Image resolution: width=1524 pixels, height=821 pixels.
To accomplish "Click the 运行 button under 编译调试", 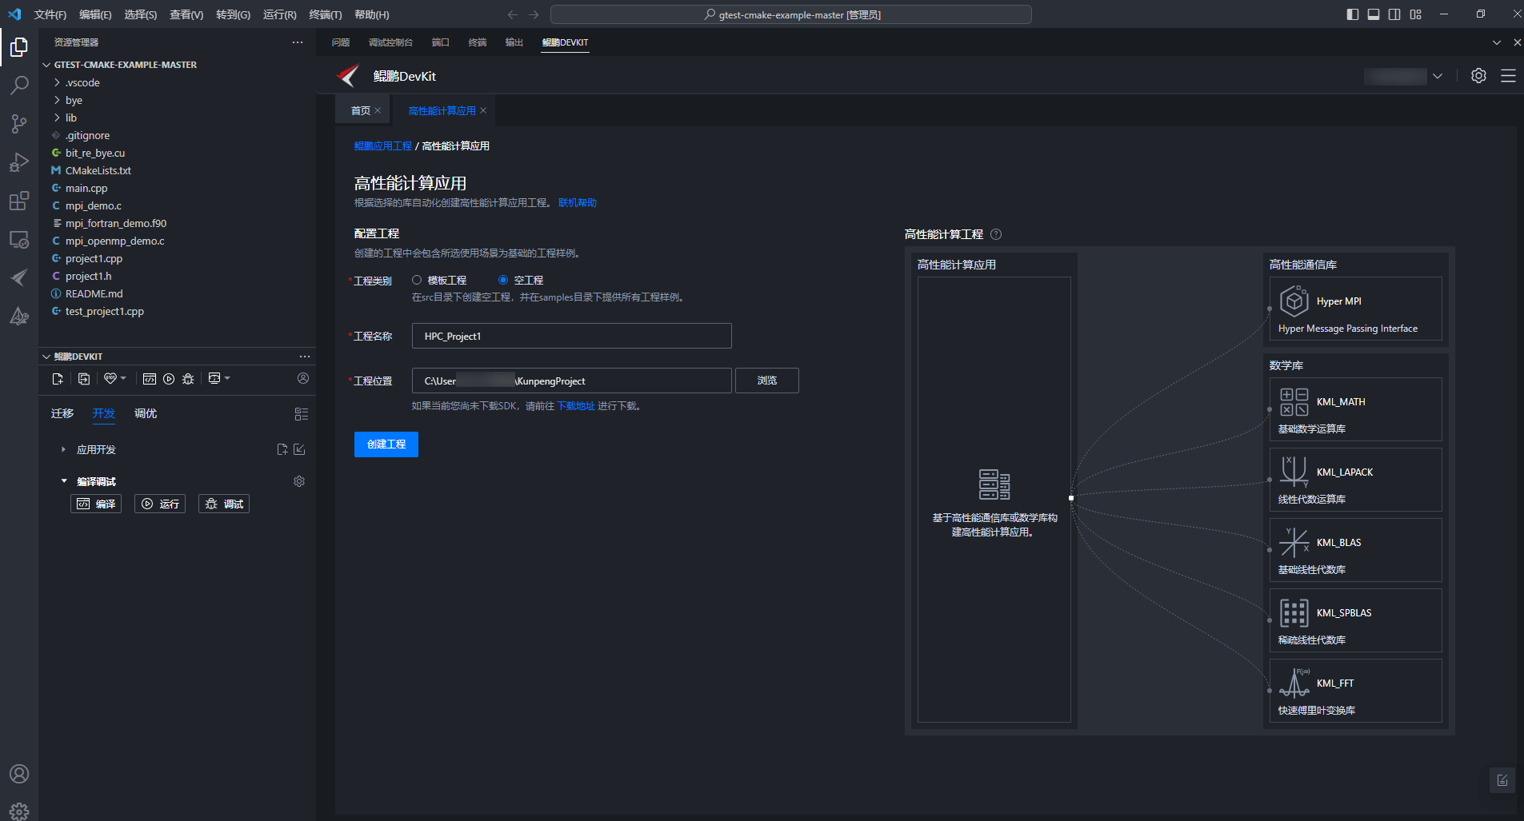I will [160, 504].
